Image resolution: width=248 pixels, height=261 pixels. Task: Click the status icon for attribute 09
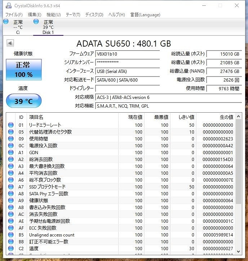(x=11, y=139)
